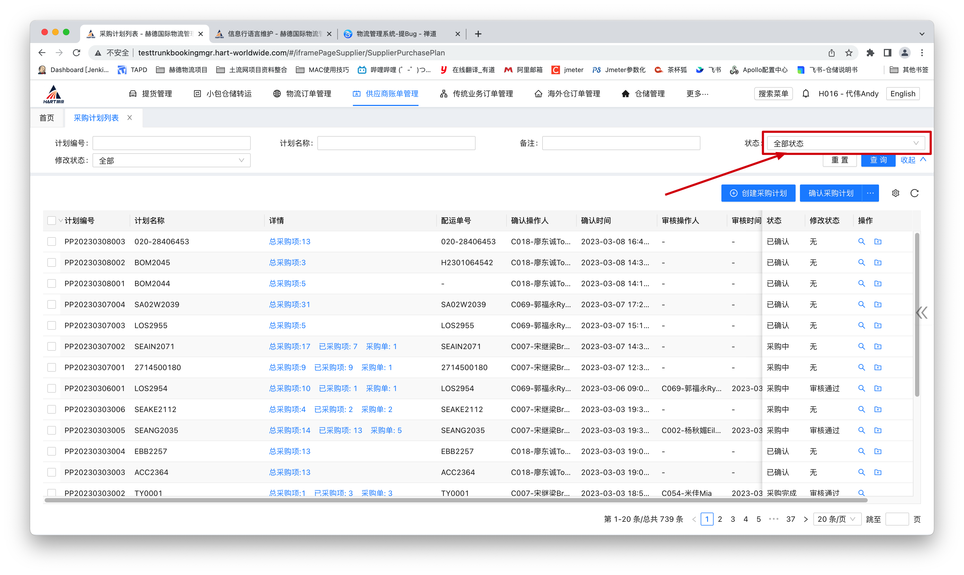Viewport: 964px width, 575px height.
Task: Switch to 首页 tab
Action: tap(47, 118)
